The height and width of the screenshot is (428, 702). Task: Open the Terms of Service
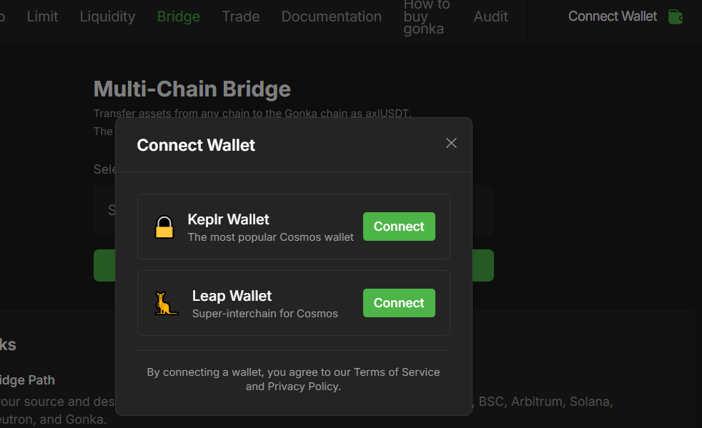(x=397, y=372)
